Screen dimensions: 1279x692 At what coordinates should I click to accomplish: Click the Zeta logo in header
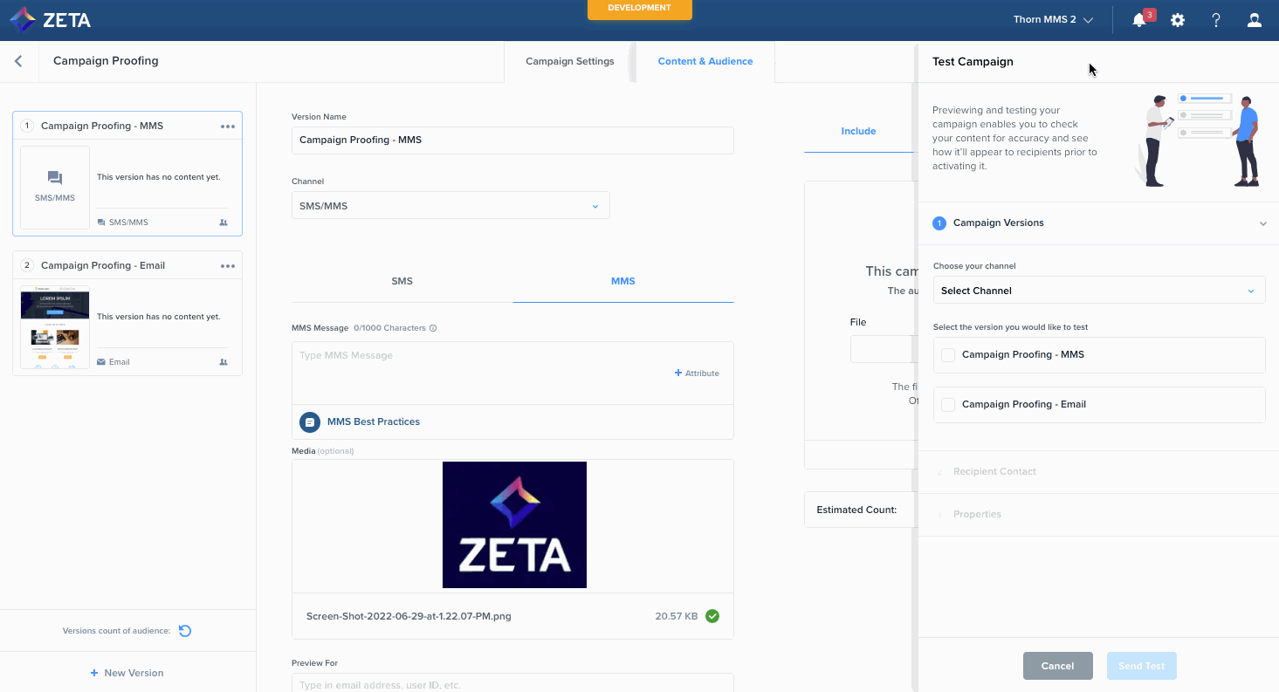tap(50, 19)
